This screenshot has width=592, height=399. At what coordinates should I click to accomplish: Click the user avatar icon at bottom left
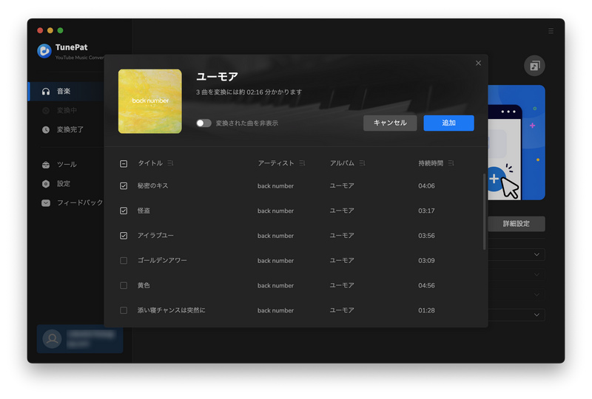[x=52, y=338]
